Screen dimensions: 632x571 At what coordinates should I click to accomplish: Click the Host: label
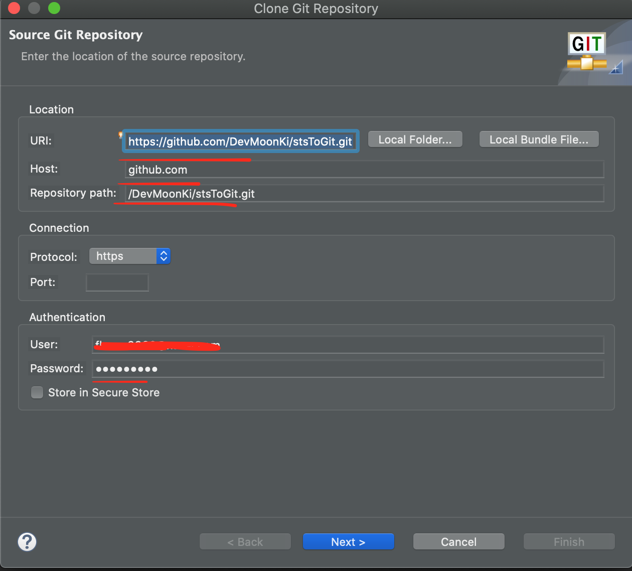pos(44,169)
